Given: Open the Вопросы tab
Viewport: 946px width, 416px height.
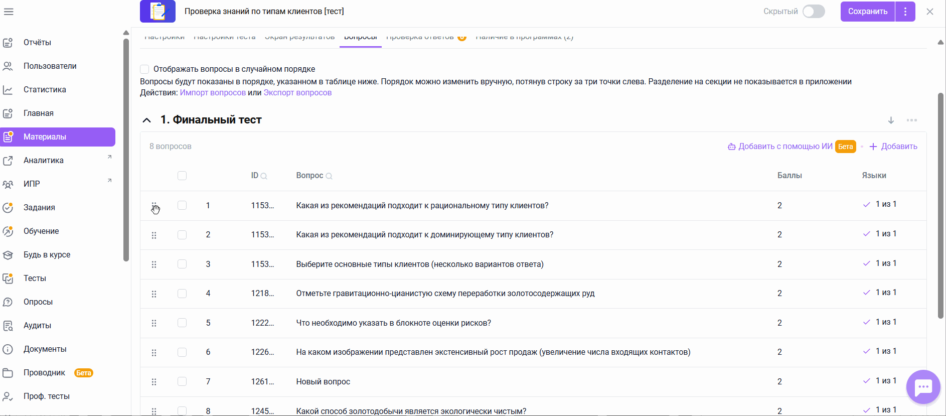Looking at the screenshot, I should coord(361,38).
